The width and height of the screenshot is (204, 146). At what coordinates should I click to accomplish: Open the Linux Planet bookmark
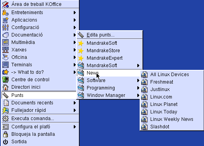pyautogui.click(x=172, y=104)
